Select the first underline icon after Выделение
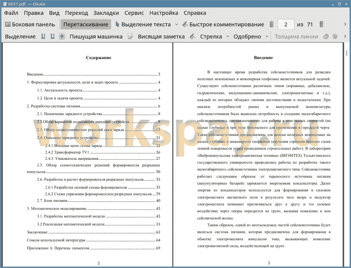 click(x=43, y=36)
